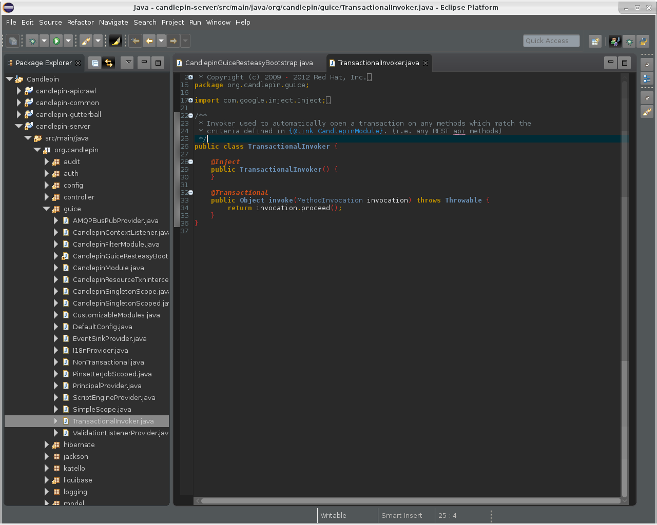Viewport: 657px width, 525px height.
Task: Toggle Mark Occurrences highlighter
Action: tap(115, 41)
